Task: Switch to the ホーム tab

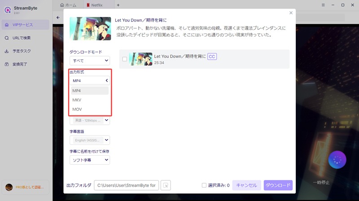Action: (68, 5)
